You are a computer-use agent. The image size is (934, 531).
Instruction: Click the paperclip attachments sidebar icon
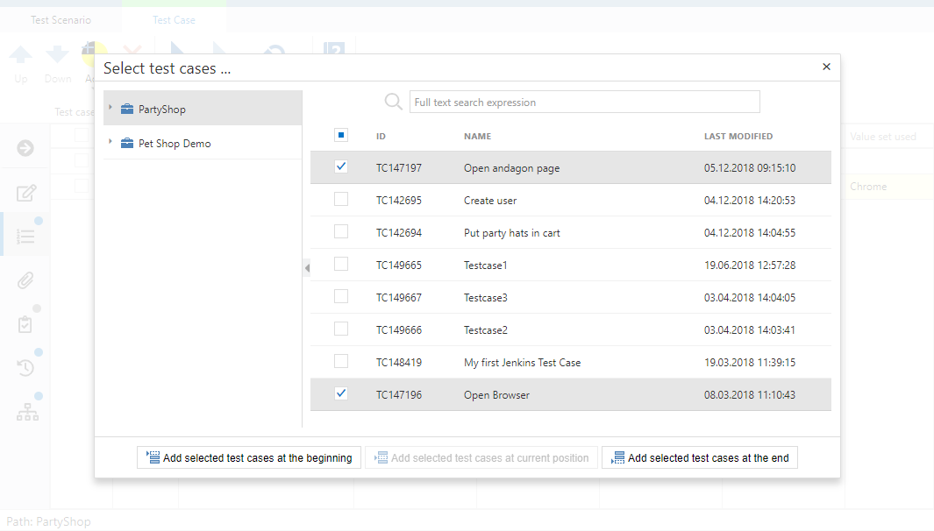tap(25, 280)
